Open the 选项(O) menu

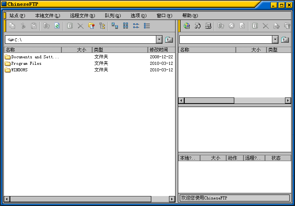tap(139, 16)
